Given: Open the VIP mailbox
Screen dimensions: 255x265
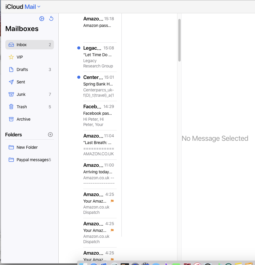Looking at the screenshot, I should coord(30,57).
